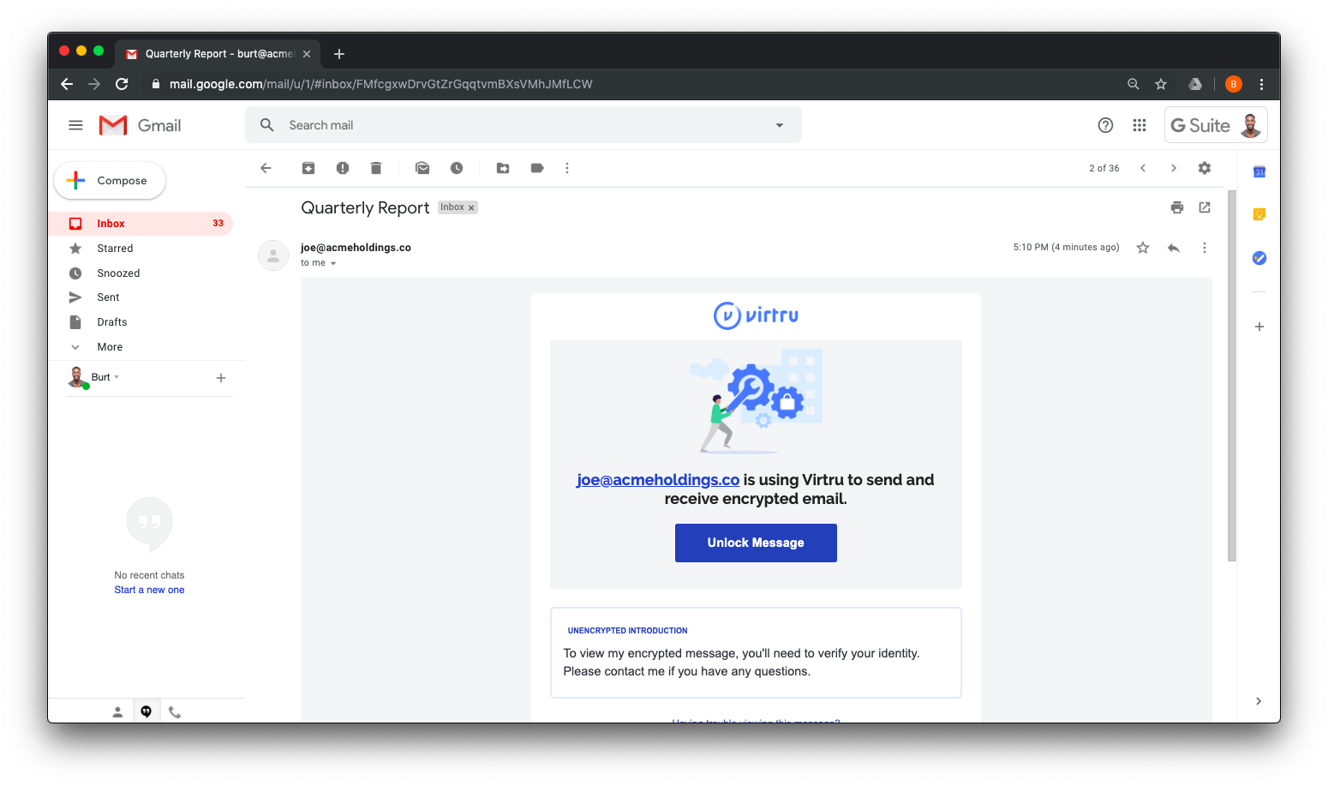Select the Inbox folder
Screen dimensions: 1328x786
[x=141, y=224]
